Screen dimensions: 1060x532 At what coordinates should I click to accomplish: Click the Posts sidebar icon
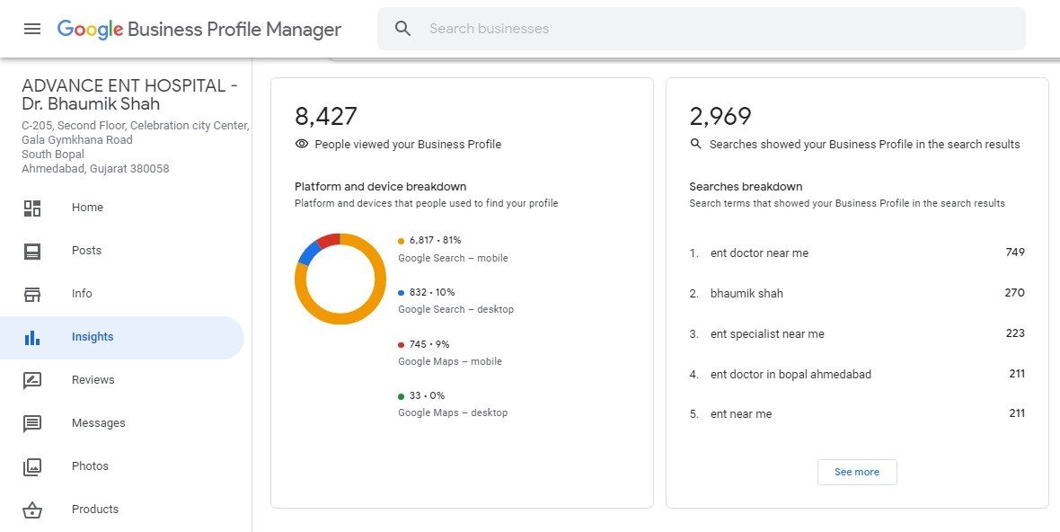coord(32,252)
